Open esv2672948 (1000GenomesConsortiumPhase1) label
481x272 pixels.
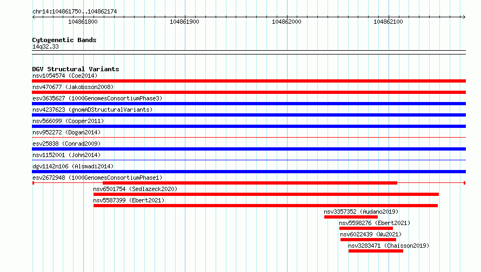97,178
